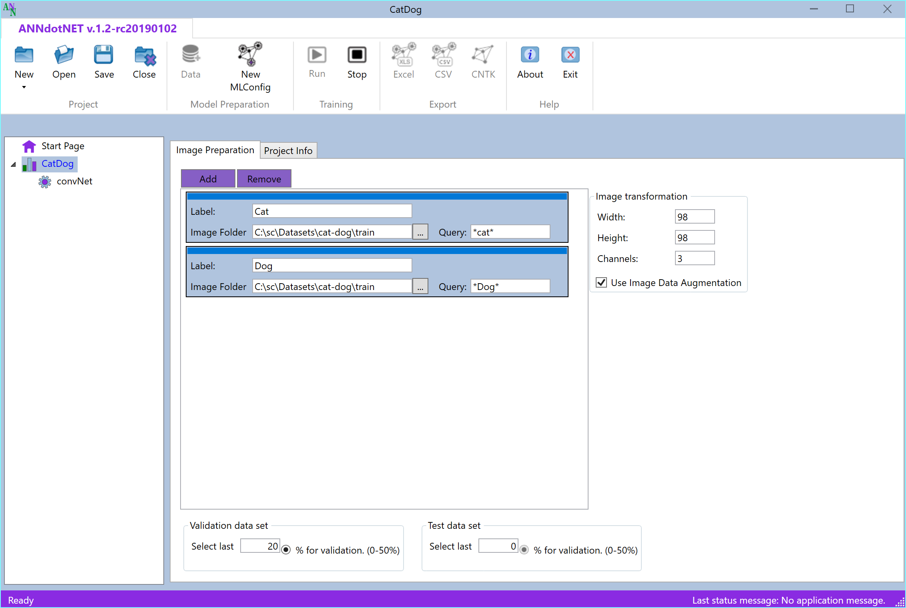Browse for the Cat image folder
This screenshot has width=906, height=608.
[420, 232]
